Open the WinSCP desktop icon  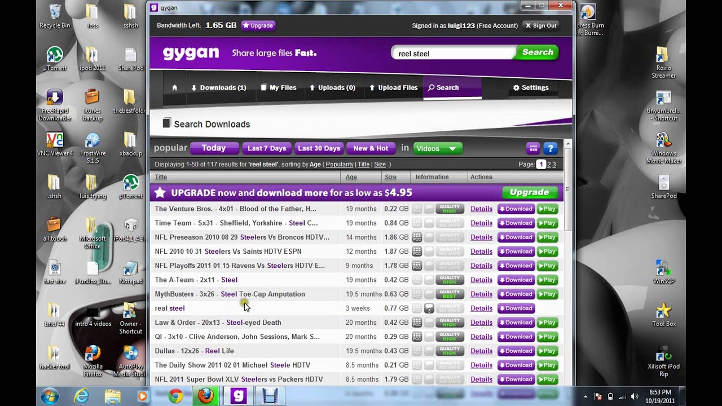pos(663,271)
